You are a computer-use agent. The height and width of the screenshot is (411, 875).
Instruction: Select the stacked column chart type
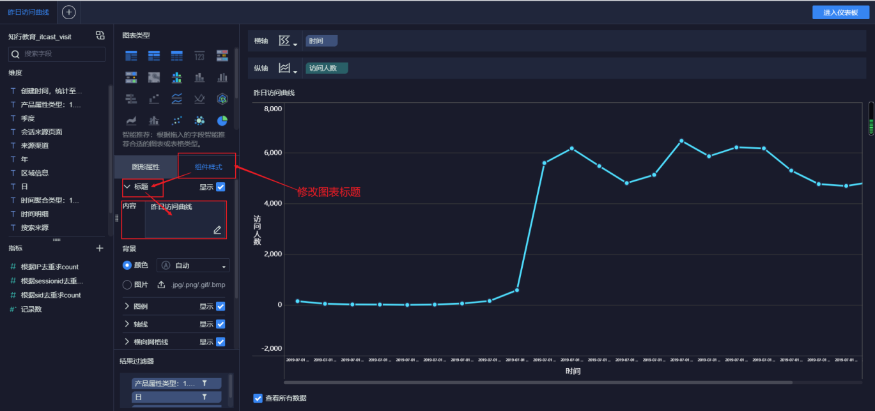coord(199,77)
